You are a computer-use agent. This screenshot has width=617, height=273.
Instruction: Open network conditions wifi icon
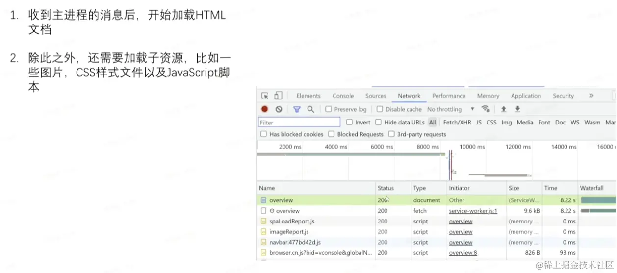[x=486, y=109]
